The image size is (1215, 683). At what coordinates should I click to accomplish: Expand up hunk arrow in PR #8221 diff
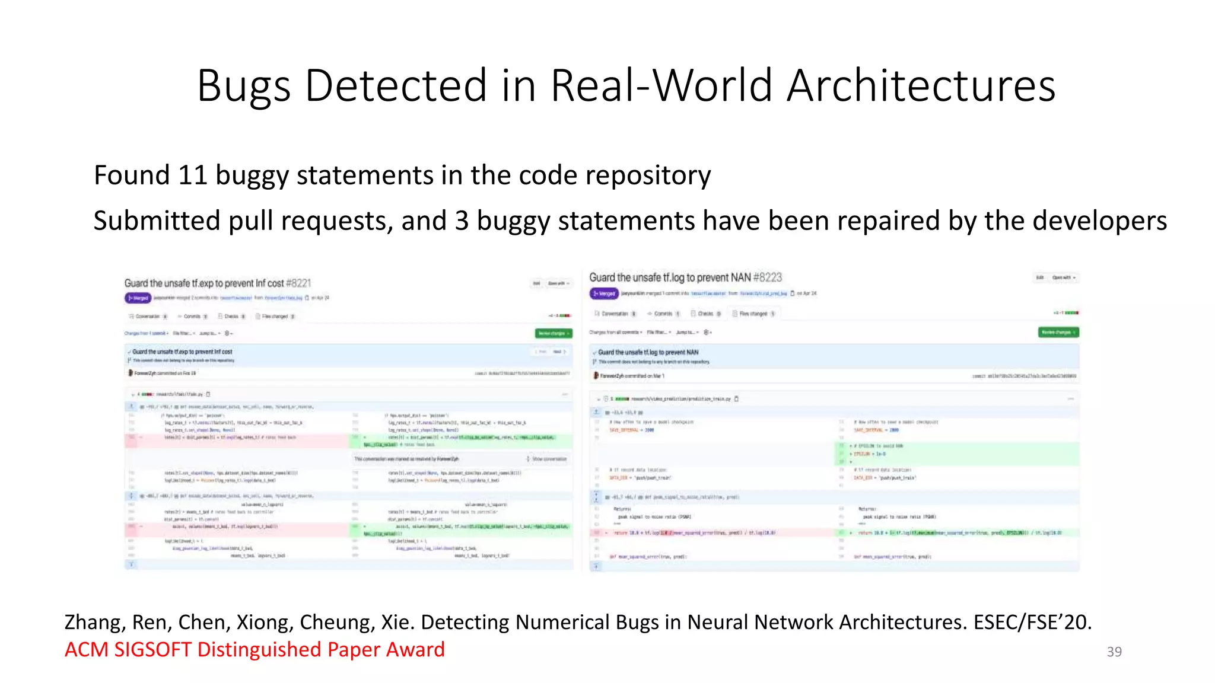[x=131, y=407]
